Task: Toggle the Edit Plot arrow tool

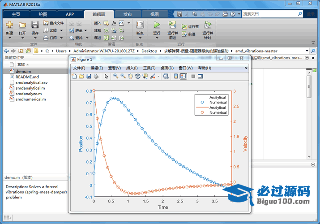Action: [x=107, y=76]
